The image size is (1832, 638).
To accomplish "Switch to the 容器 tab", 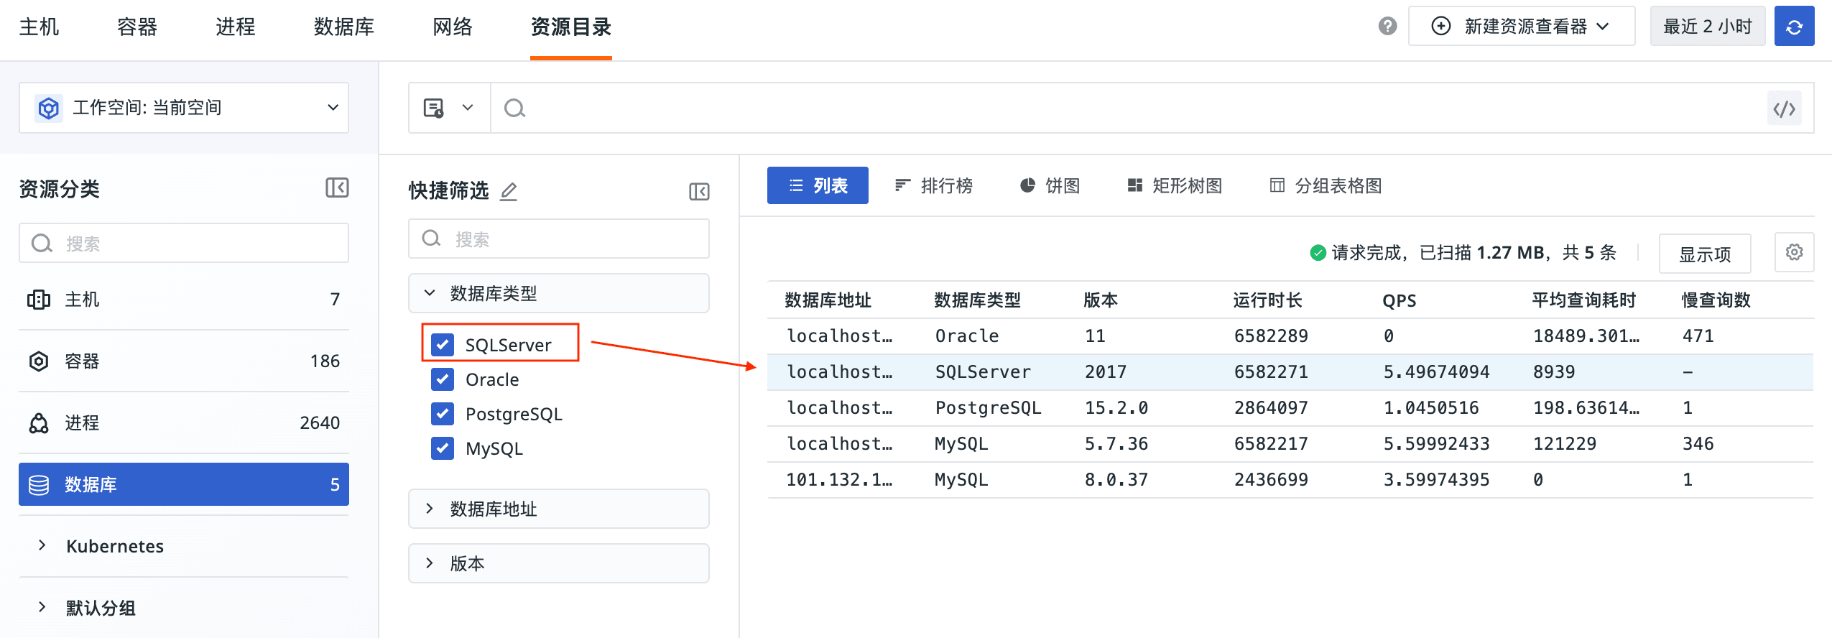I will point(137,27).
